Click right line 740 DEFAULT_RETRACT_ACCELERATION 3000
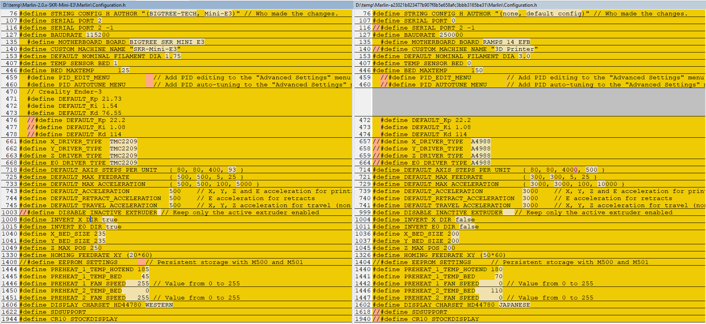706x324 pixels. pos(529,199)
